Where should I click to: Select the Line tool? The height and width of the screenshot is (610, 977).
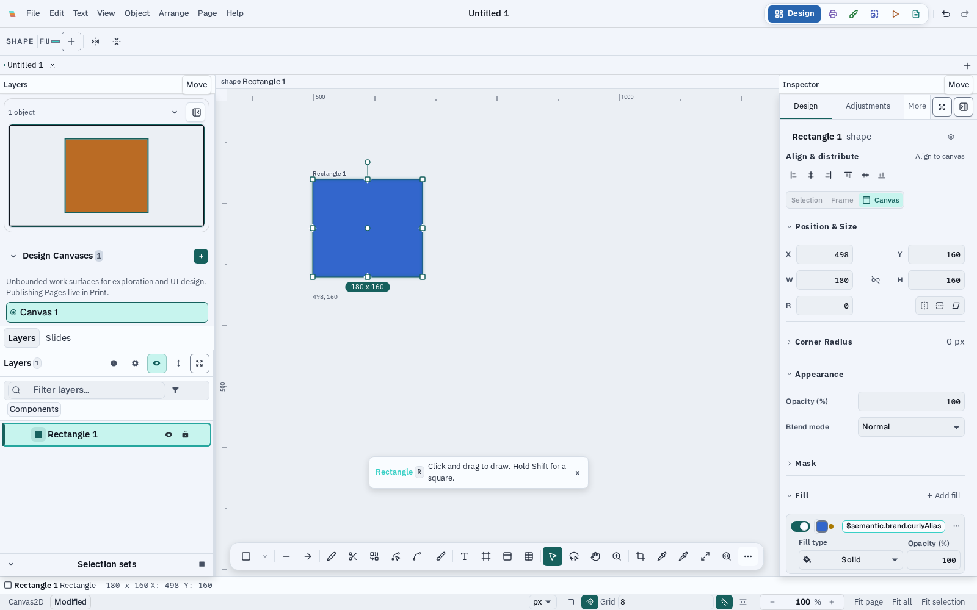pos(286,556)
